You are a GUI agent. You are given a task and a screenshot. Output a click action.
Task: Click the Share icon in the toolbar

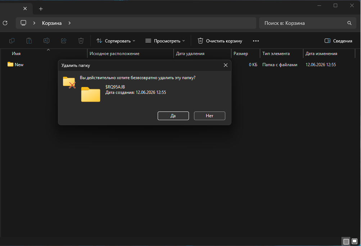coord(64,41)
